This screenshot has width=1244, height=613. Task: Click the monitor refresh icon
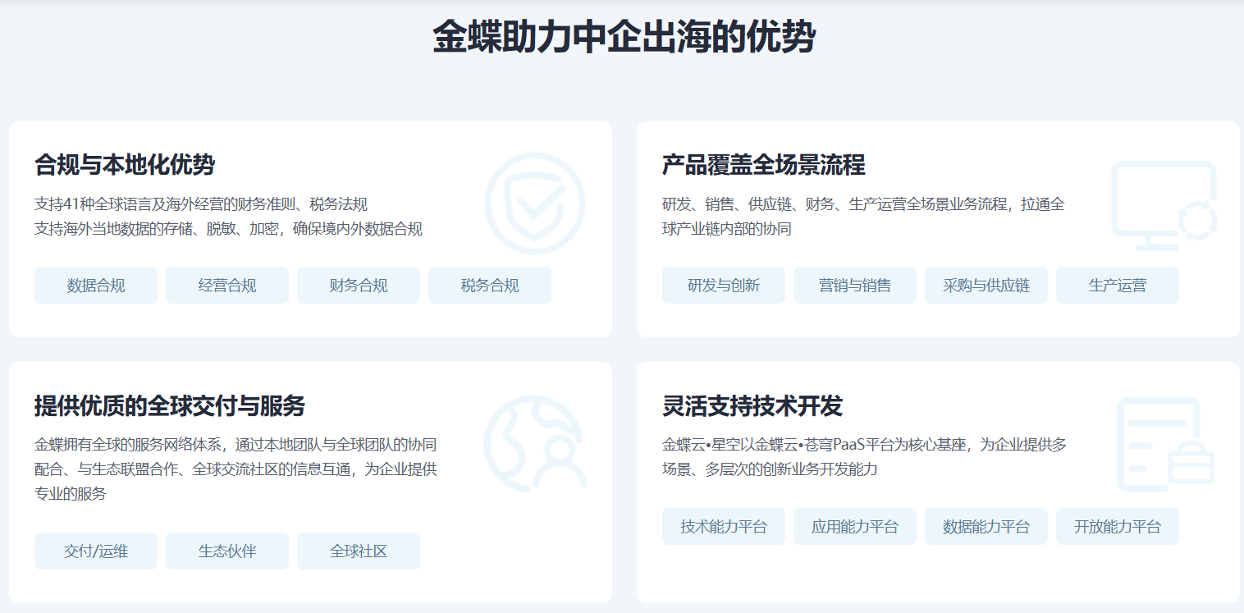[1164, 206]
